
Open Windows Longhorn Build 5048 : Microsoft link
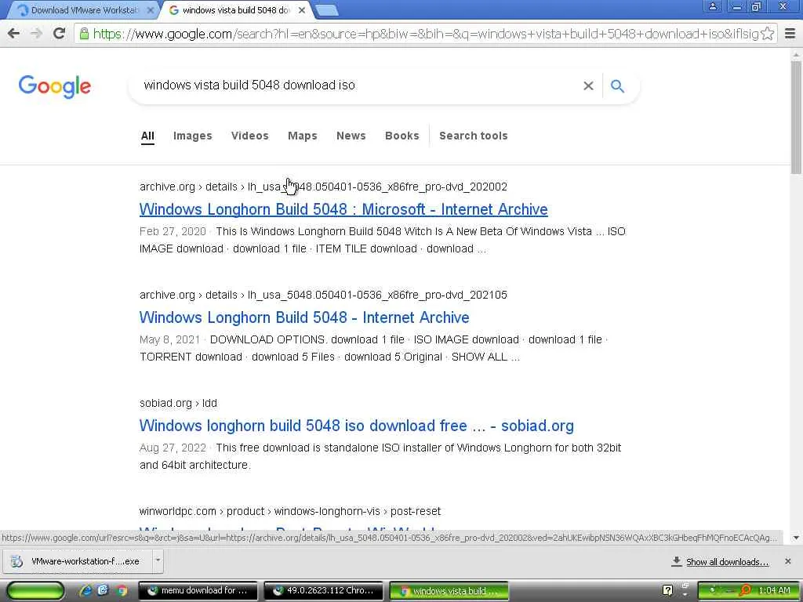tap(343, 209)
